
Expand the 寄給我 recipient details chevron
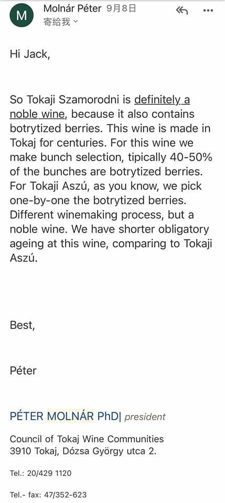point(76,22)
